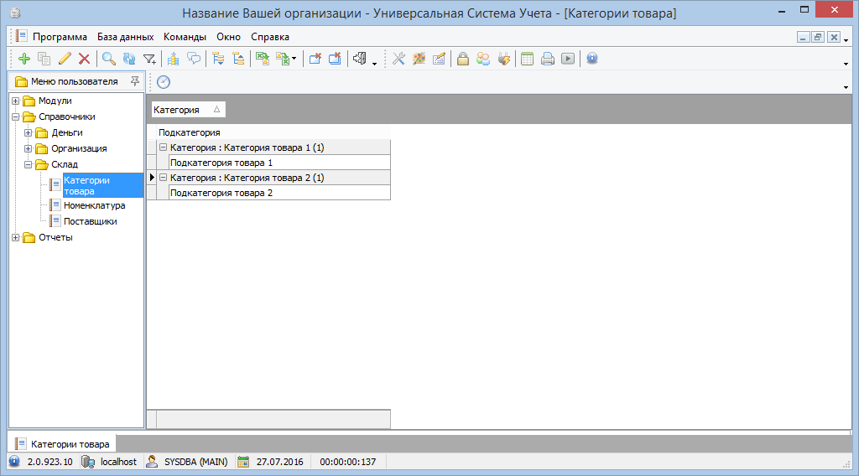
Task: Open search with the magnifying glass icon
Action: [x=109, y=59]
